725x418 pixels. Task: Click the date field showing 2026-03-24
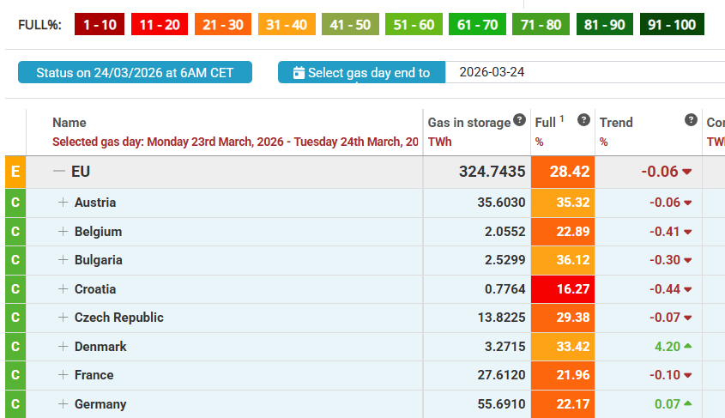(x=585, y=72)
